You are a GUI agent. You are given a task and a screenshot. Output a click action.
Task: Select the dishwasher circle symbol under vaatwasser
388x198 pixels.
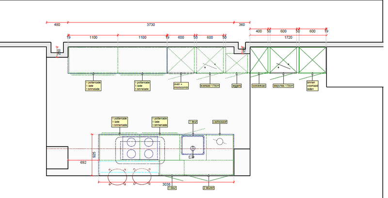pos(220,142)
